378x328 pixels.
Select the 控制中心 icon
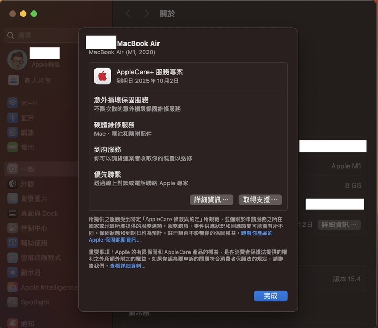13,228
